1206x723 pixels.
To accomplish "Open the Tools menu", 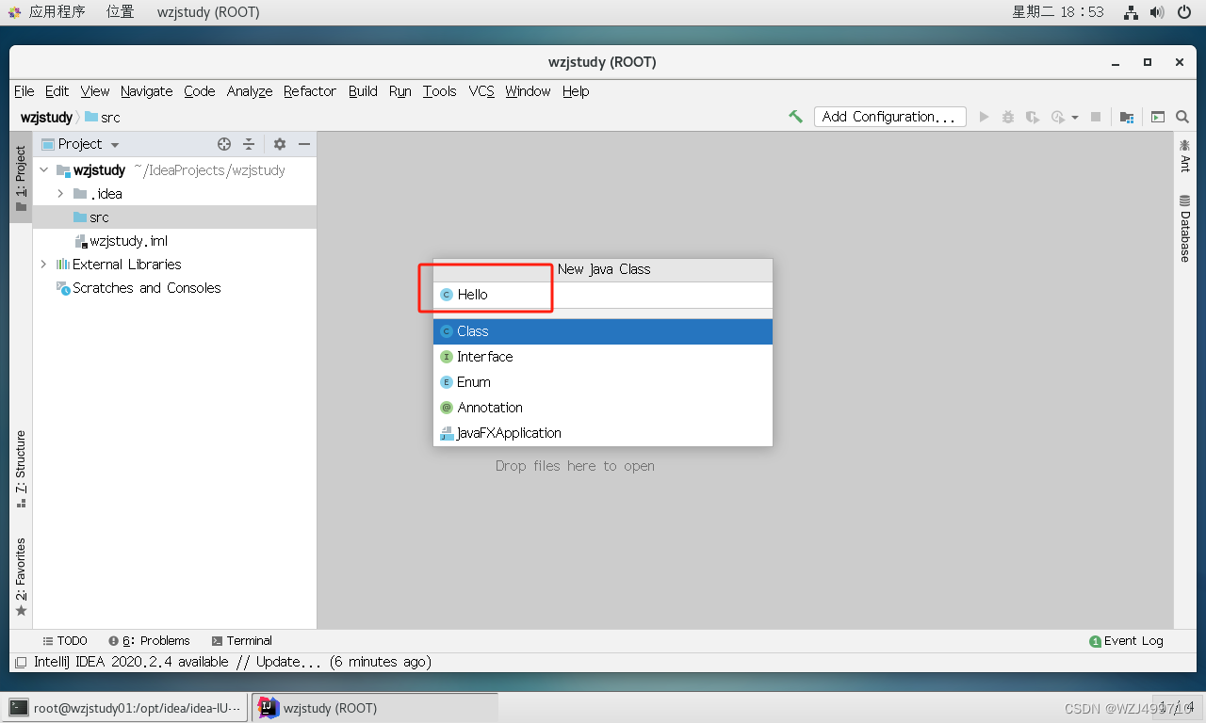I will [440, 91].
